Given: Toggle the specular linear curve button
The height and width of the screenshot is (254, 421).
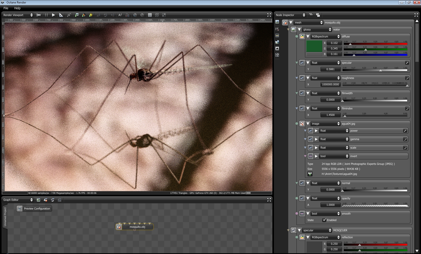Looking at the screenshot, I should (407, 63).
